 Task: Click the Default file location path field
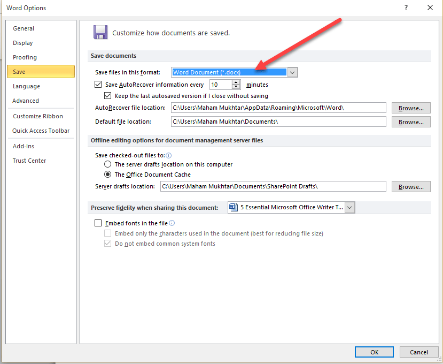(278, 122)
